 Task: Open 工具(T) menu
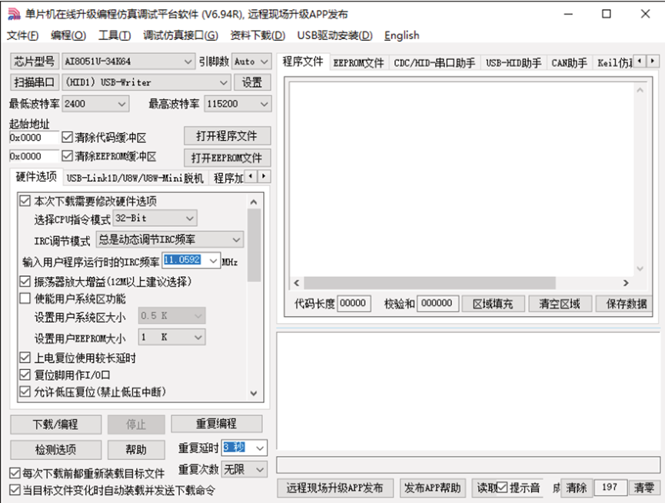pyautogui.click(x=115, y=35)
